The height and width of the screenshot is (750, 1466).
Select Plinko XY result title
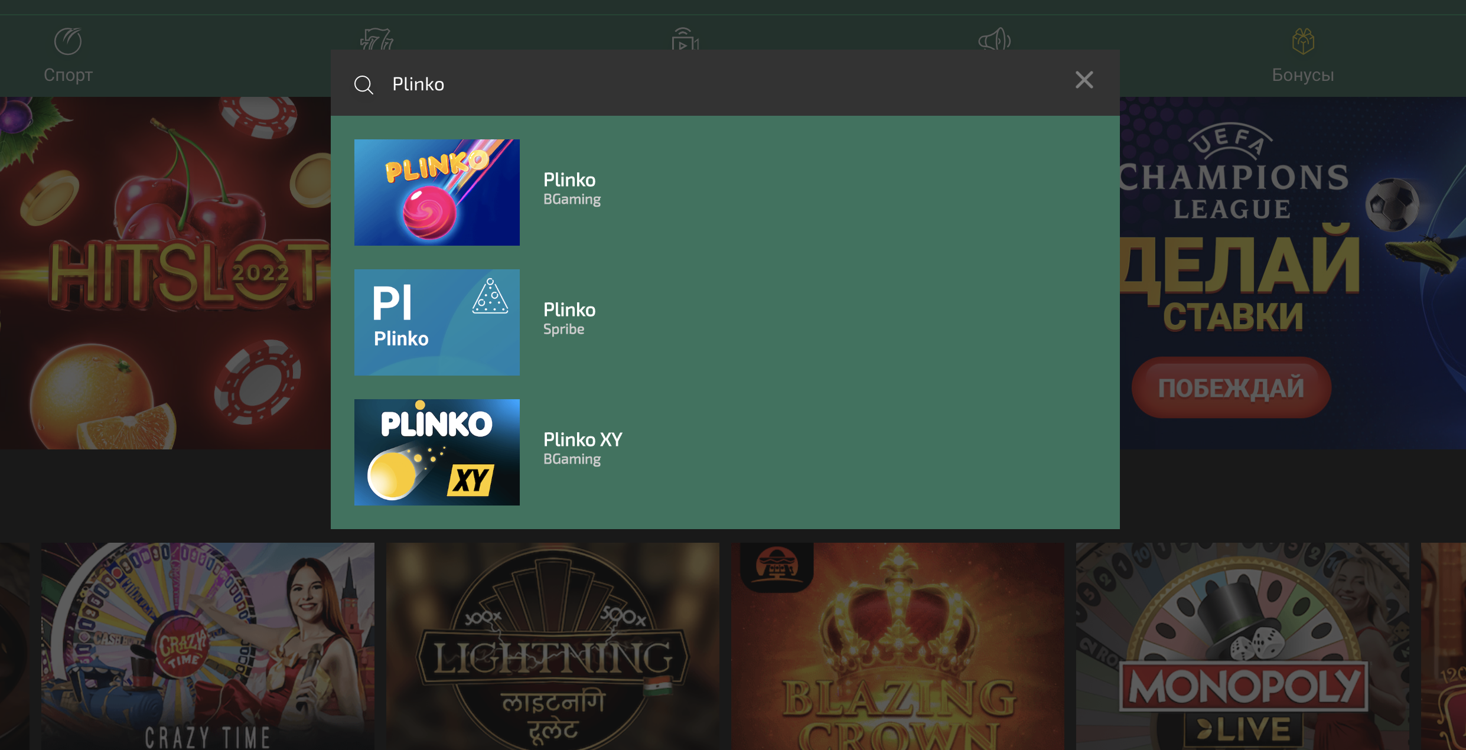pos(582,439)
